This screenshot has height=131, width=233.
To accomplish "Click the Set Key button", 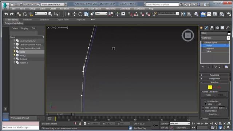I will (164, 128).
